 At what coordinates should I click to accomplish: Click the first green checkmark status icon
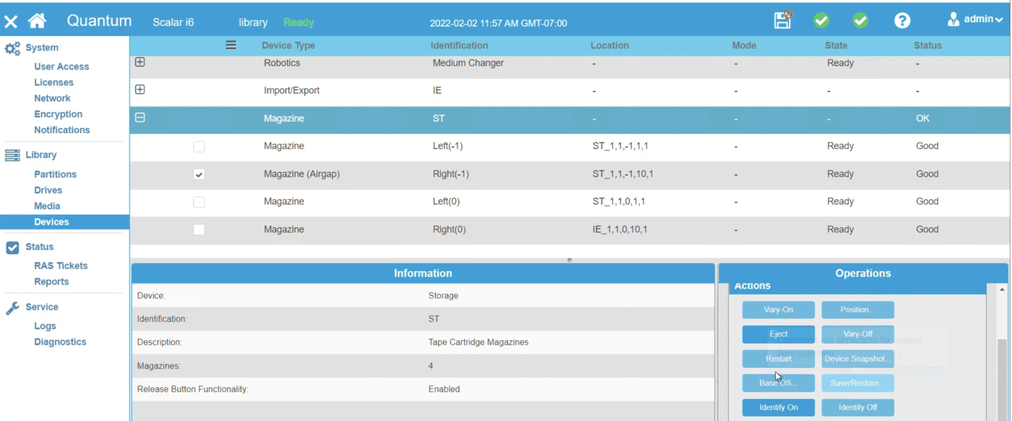tap(821, 21)
